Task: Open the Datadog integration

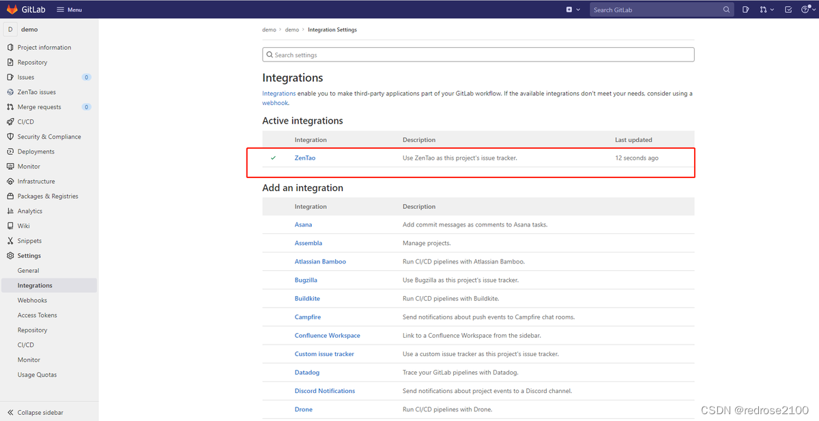Action: [307, 373]
